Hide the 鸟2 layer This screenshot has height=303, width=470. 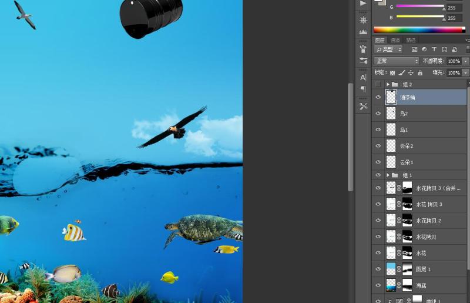[x=378, y=113]
